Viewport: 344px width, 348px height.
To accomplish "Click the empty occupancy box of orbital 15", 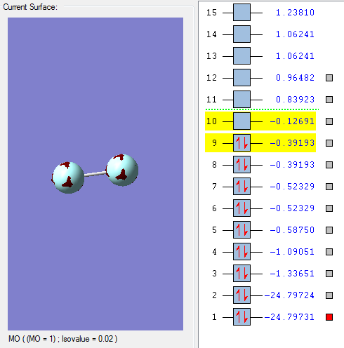I will (x=242, y=13).
